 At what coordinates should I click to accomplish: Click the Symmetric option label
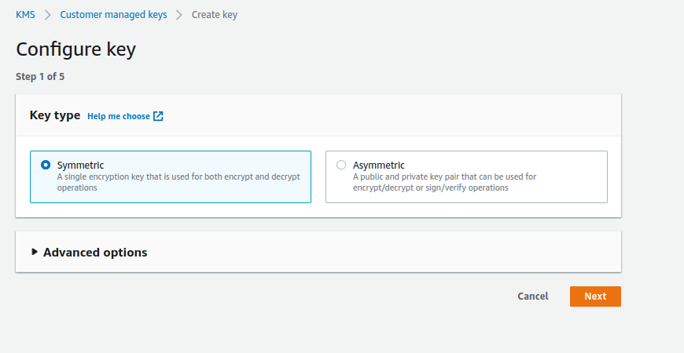click(80, 165)
